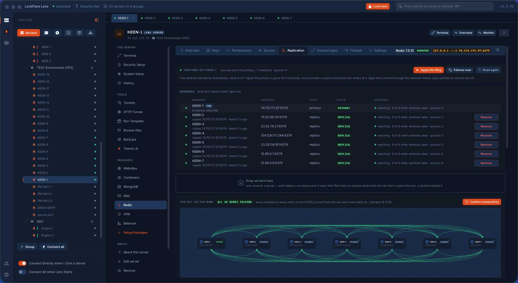Click the Read again button
This screenshot has height=283, width=518.
[488, 70]
